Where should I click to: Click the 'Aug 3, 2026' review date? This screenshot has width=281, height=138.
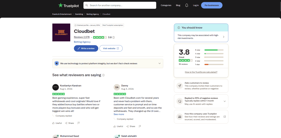127,89
